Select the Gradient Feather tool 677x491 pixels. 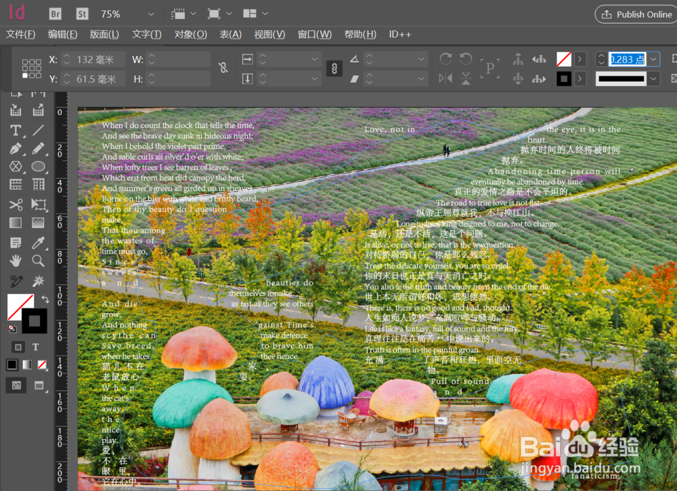click(x=38, y=223)
